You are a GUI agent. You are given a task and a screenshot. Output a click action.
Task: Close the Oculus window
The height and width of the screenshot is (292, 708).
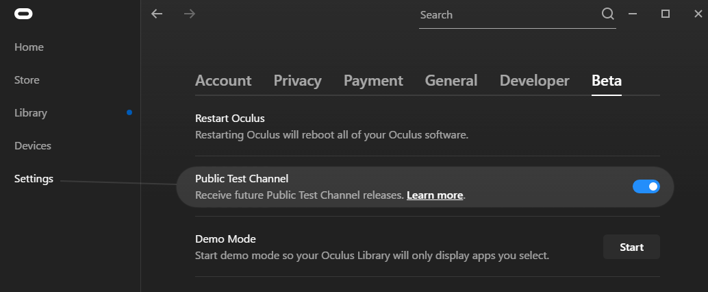[x=698, y=14]
